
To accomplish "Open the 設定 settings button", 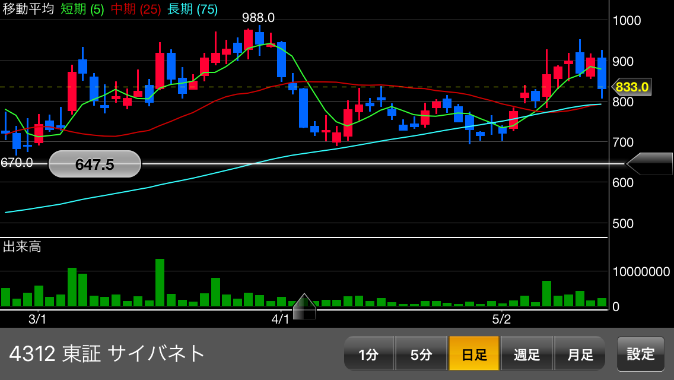I will 641,354.
